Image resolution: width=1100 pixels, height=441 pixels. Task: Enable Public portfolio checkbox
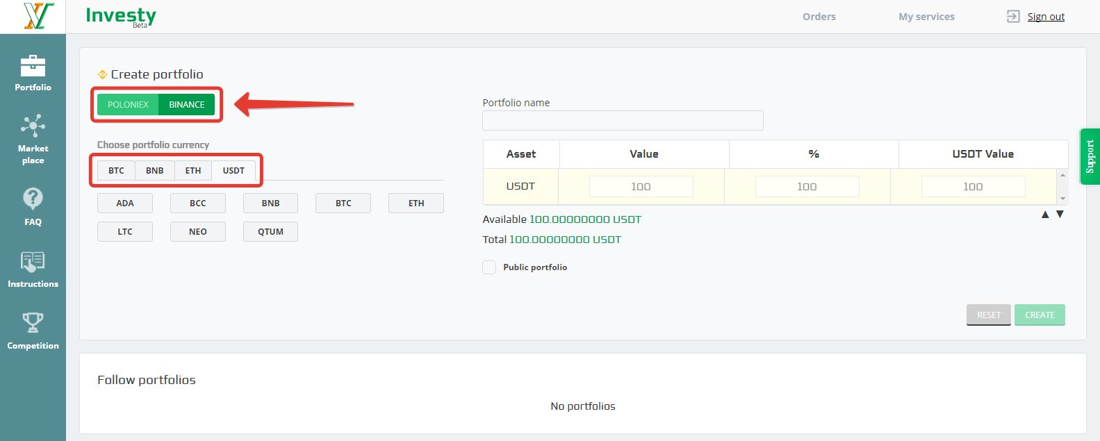click(489, 267)
